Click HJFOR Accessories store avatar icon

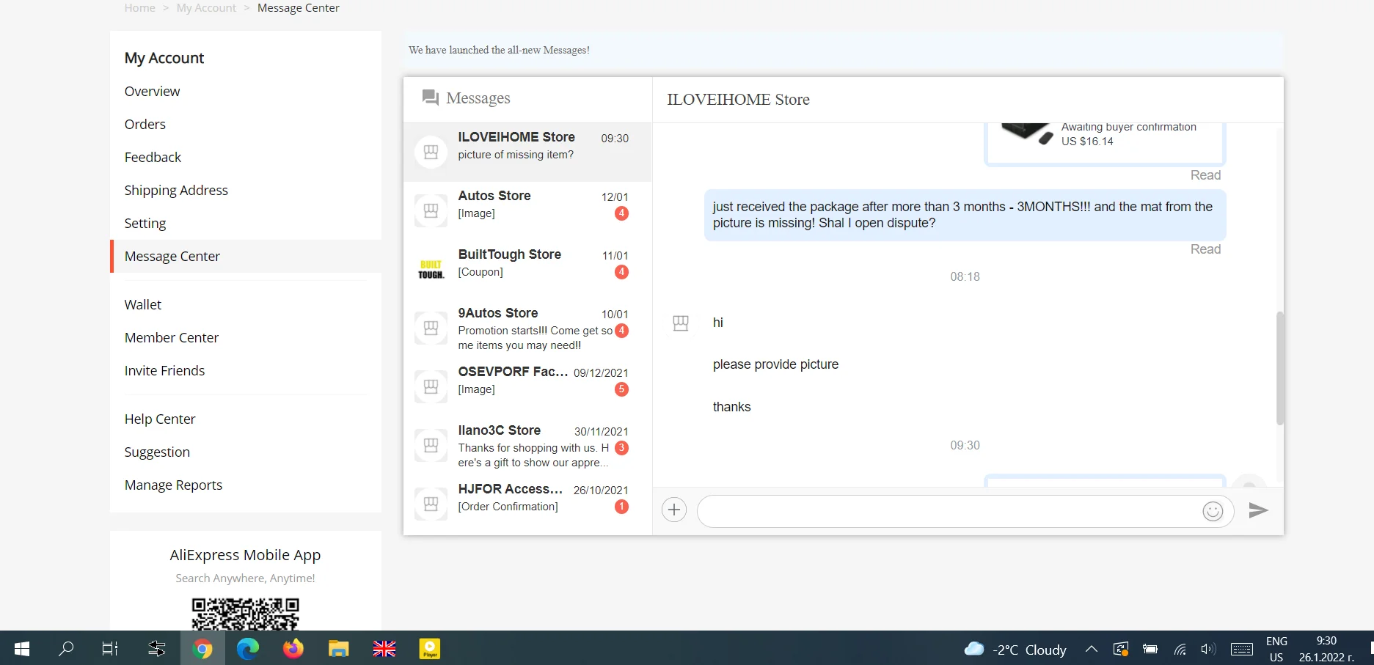tap(431, 504)
